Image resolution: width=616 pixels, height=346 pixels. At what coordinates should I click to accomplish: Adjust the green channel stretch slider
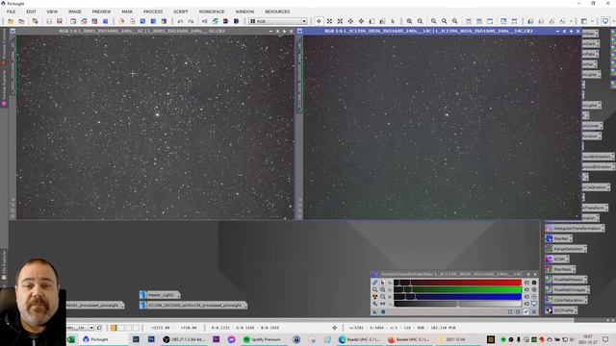(458, 289)
